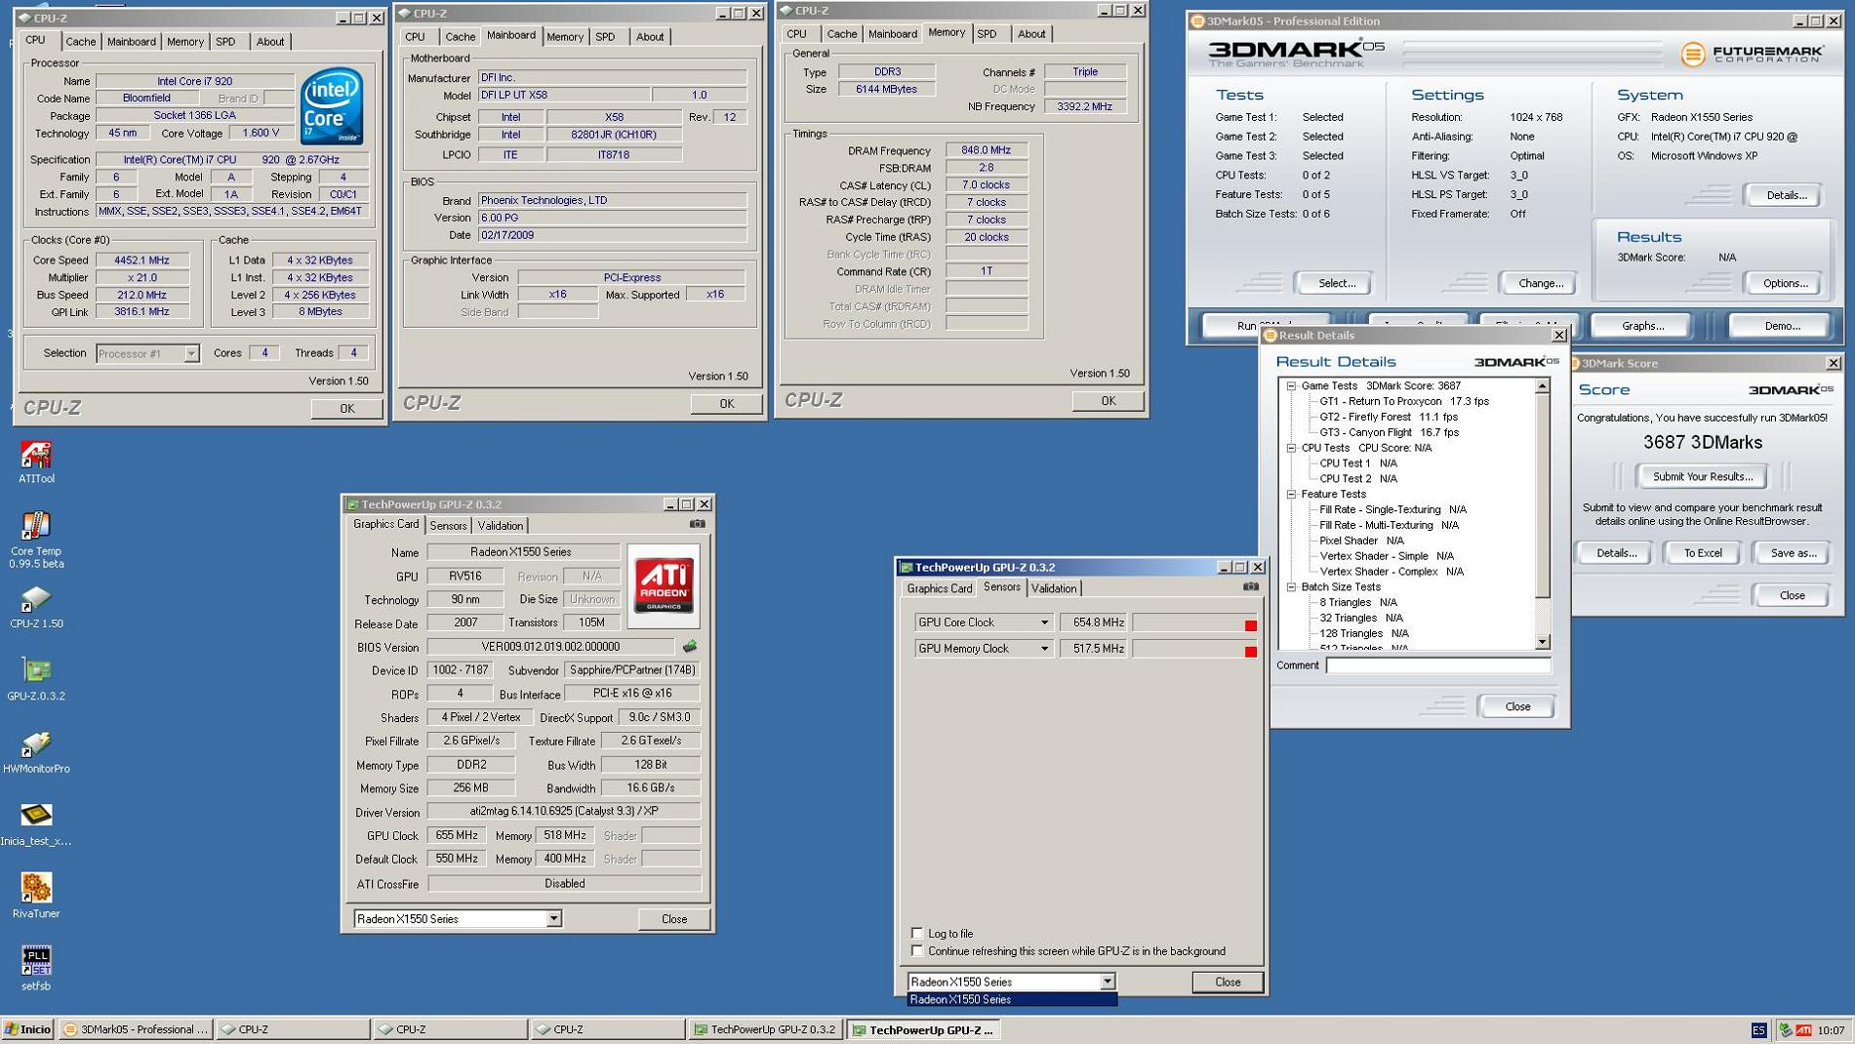The height and width of the screenshot is (1044, 1855).
Task: Close the Result Details dialog with Close button
Action: 1516,706
